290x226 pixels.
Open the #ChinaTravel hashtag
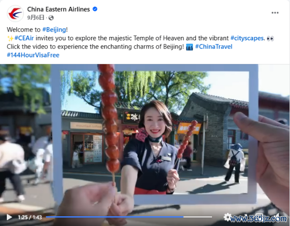click(213, 47)
